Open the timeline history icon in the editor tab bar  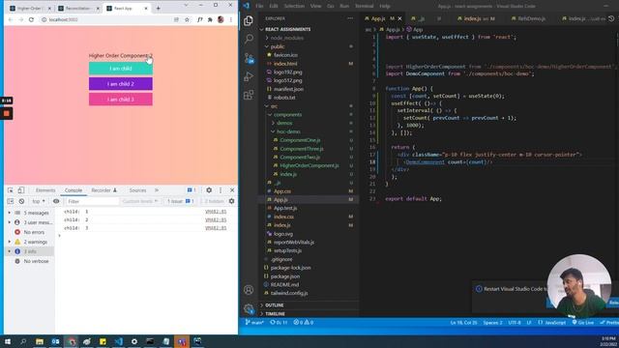(611, 18)
